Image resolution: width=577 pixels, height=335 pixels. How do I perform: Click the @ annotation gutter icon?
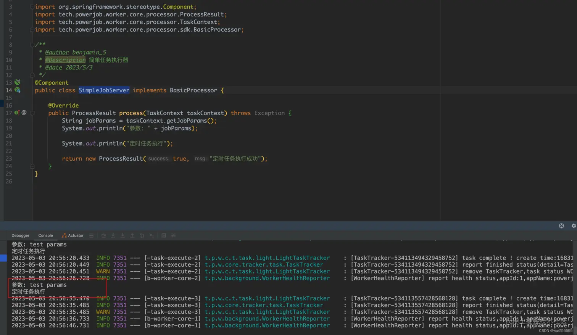24,113
